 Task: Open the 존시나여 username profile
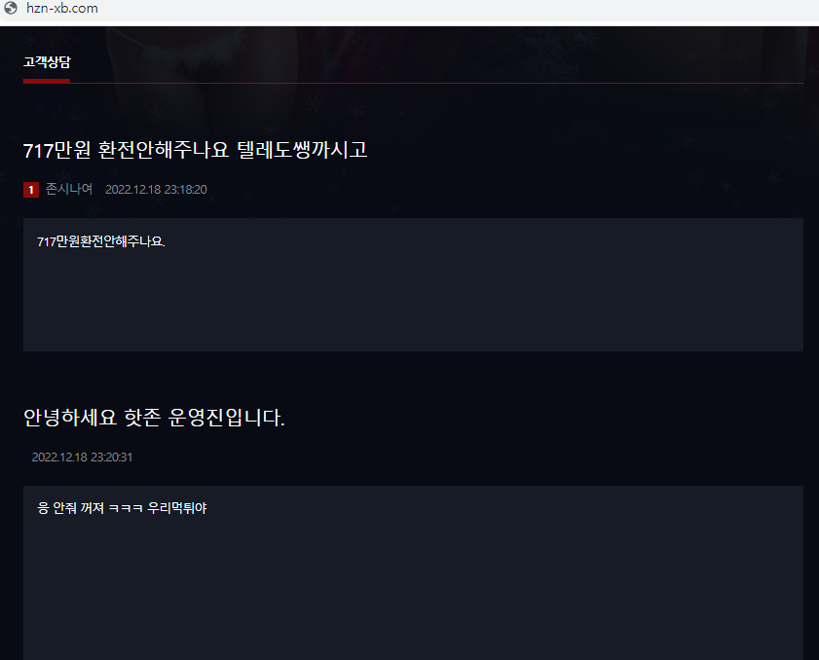[x=69, y=189]
